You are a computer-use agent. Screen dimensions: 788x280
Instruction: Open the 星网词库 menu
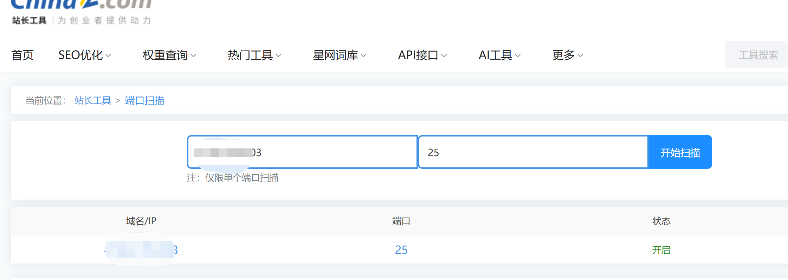[335, 55]
